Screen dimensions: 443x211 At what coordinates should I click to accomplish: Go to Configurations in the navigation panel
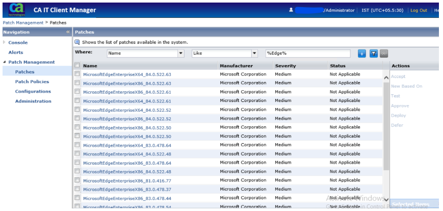tap(33, 91)
